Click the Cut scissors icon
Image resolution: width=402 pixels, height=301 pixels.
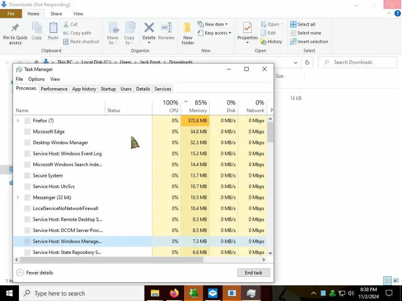point(66,24)
